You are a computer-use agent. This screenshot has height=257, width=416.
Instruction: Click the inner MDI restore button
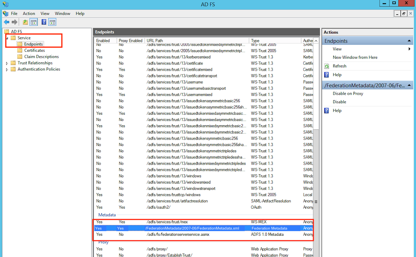tap(404, 13)
